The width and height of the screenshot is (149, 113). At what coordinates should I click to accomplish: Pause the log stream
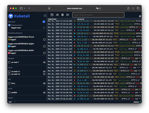coord(63,15)
